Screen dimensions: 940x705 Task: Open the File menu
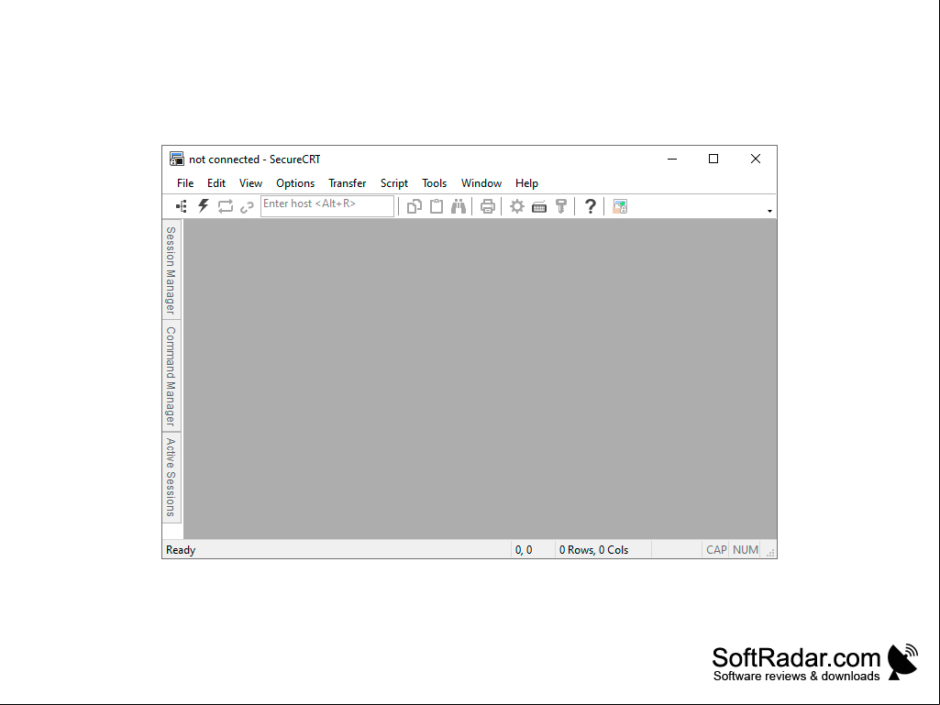pos(185,183)
